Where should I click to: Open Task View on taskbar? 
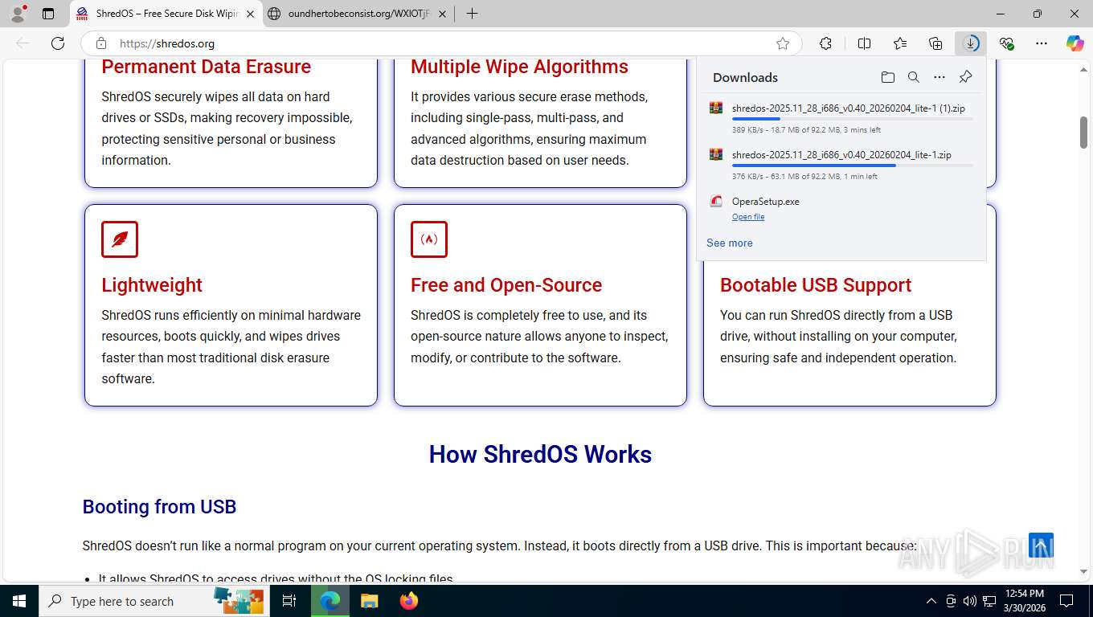pyautogui.click(x=289, y=601)
